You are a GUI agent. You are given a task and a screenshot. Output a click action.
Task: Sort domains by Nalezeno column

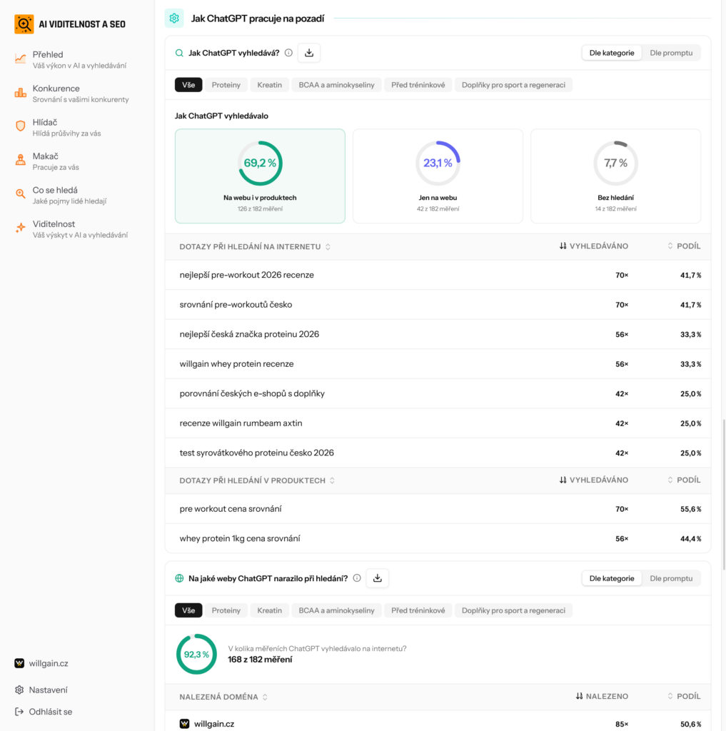pyautogui.click(x=602, y=696)
